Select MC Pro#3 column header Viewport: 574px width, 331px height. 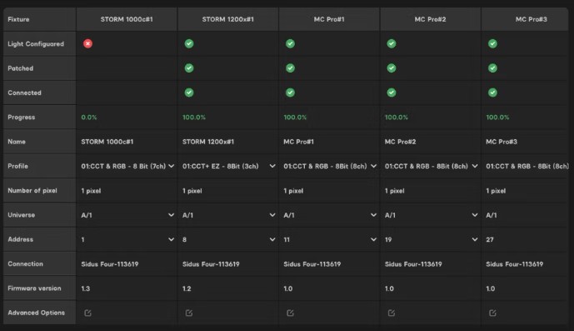[525, 19]
